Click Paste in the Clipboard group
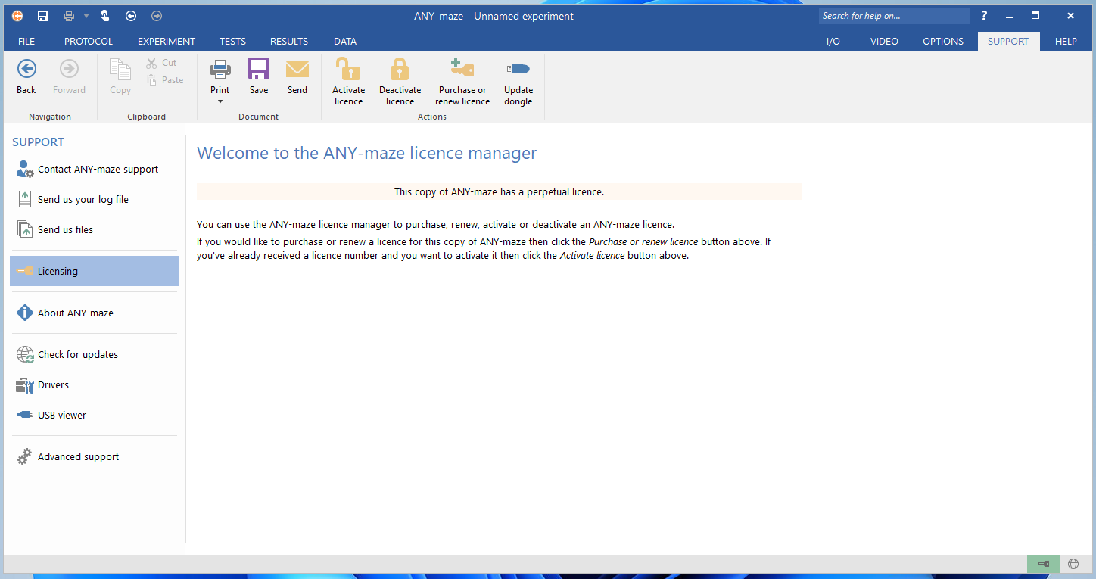The image size is (1096, 579). [164, 80]
